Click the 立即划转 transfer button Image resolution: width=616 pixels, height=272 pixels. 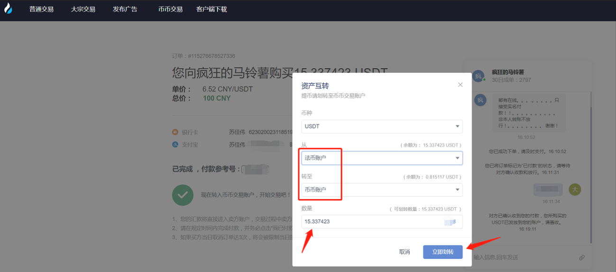coord(442,252)
